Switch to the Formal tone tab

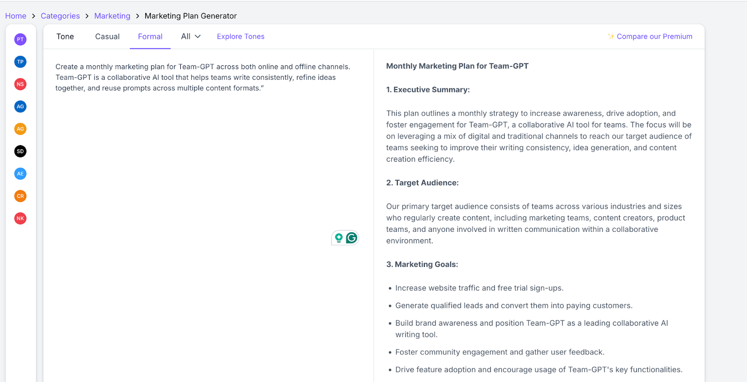point(150,36)
